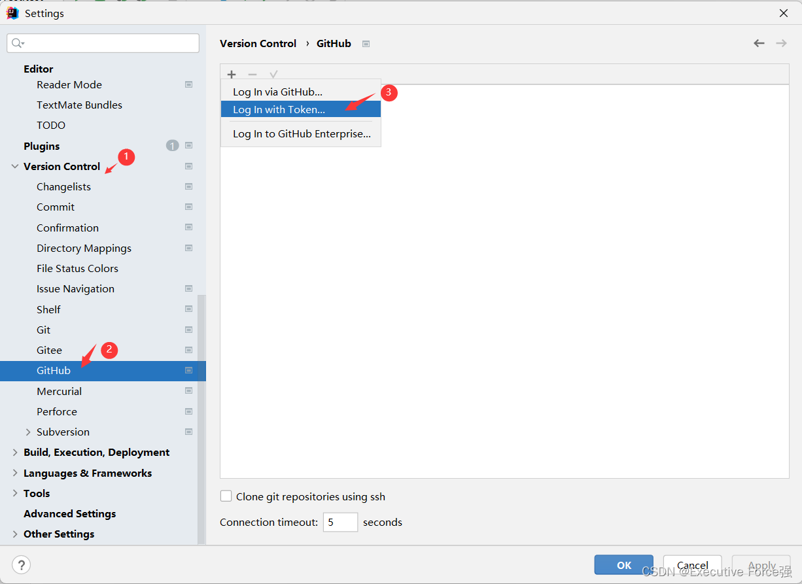Click project icon on Subversion row
The height and width of the screenshot is (584, 802).
[188, 432]
